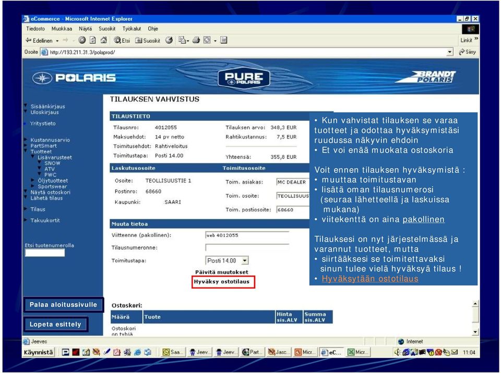The image size is (501, 373).
Task: Switch to the Jasc... taskbar button
Action: point(278,352)
